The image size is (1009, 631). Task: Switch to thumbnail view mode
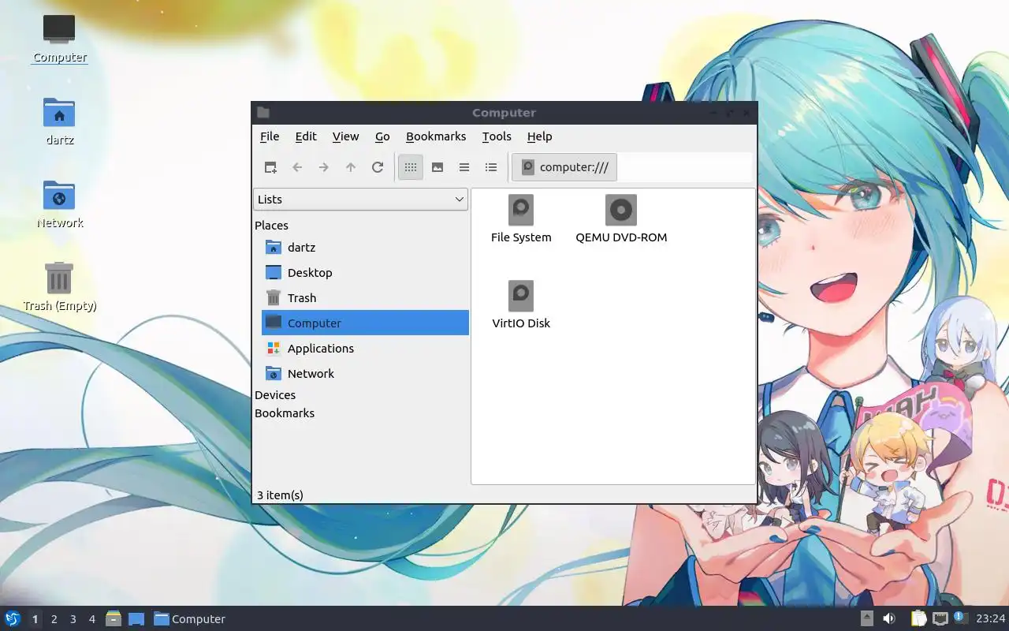(x=437, y=167)
